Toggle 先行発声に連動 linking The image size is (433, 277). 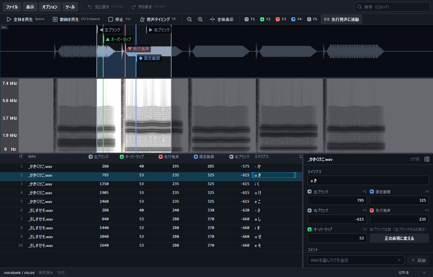click(x=341, y=19)
